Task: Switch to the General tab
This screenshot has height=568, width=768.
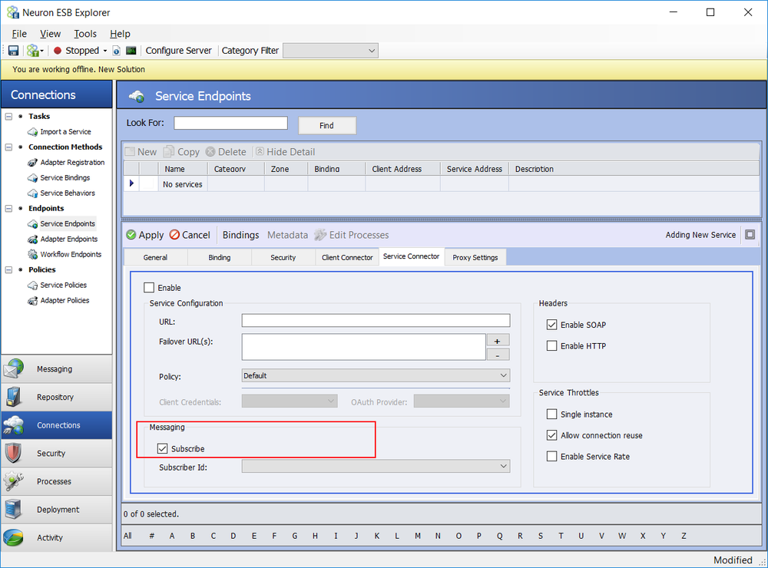Action: [x=155, y=258]
